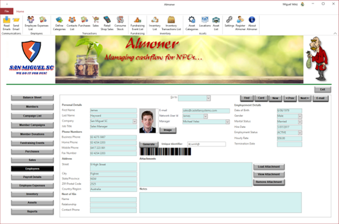The image size is (339, 224).
Task: Click the Register Almoner icon
Action: click(x=240, y=23)
